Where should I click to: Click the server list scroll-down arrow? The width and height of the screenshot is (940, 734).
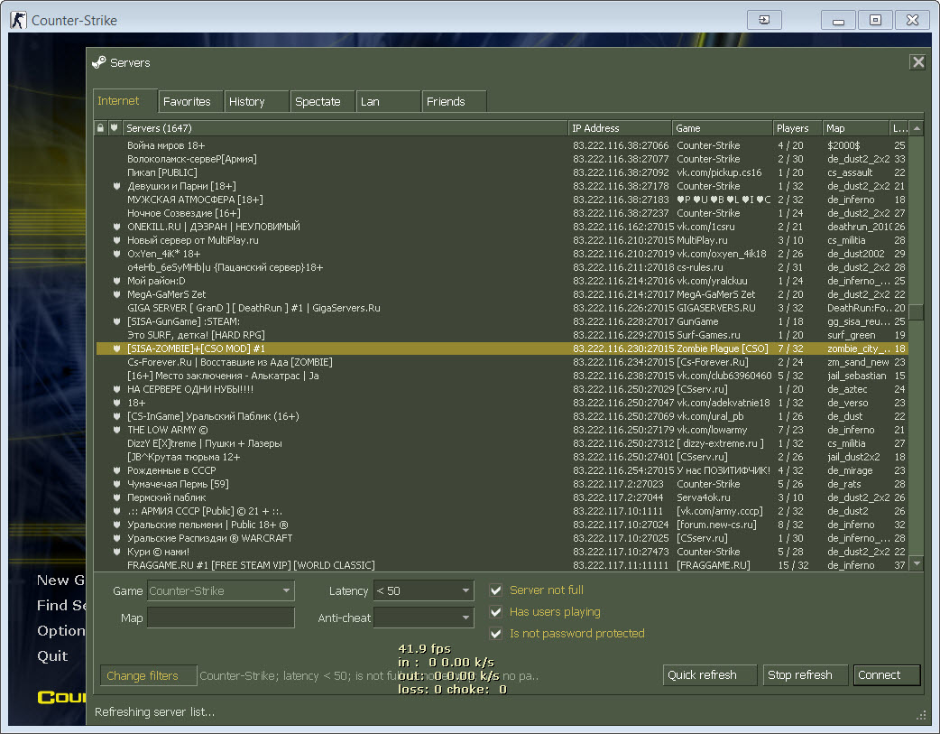917,563
